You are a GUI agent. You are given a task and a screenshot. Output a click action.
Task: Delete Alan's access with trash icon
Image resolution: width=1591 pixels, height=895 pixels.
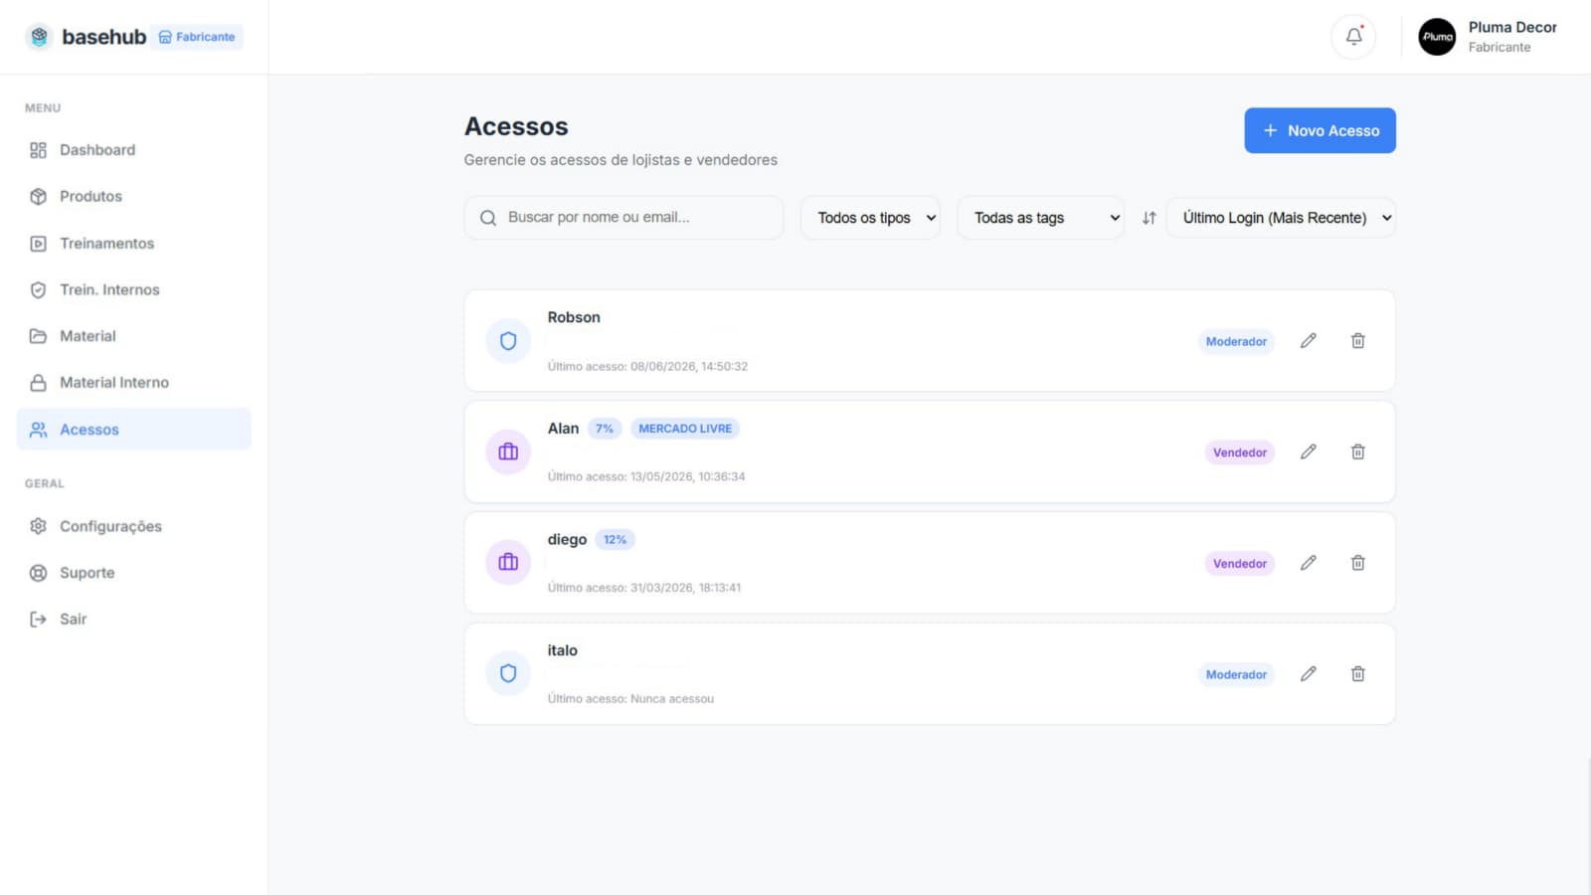click(1357, 451)
